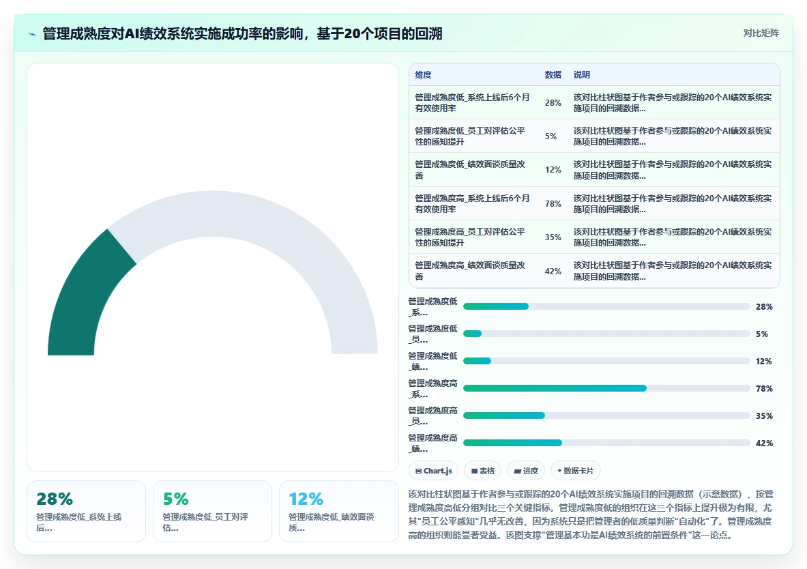Screen dimensions: 807x569
Task: Click the 42% label beside progress bar
Action: (x=764, y=443)
